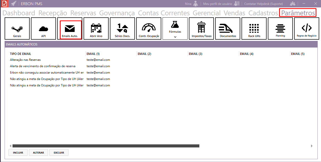
Task: Open the API cloud tile
Action: [x=43, y=28]
